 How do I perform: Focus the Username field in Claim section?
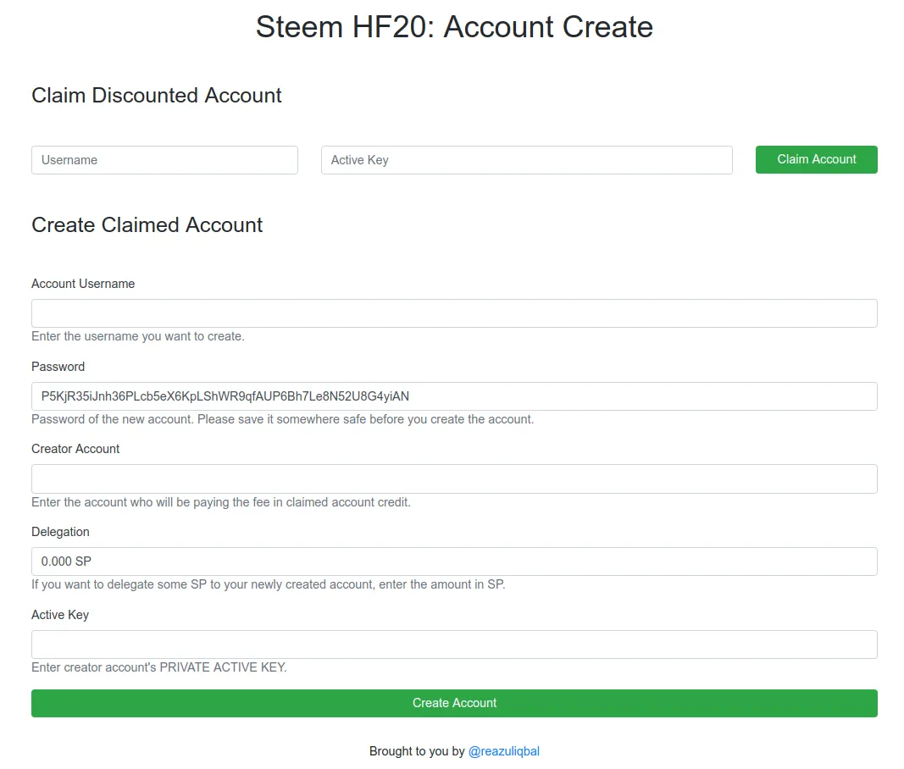(x=164, y=160)
